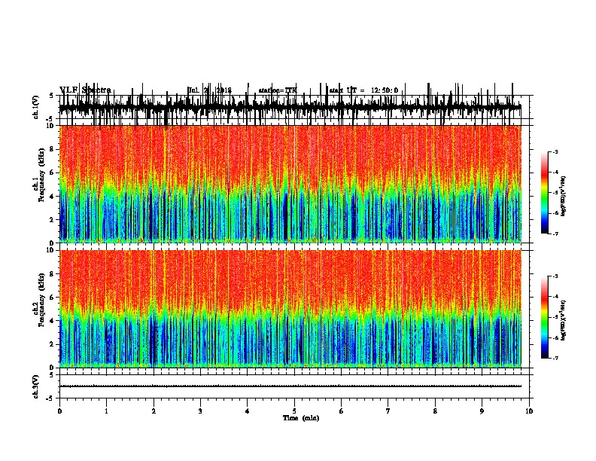Screen dimensions: 596x461
Task: Click the 4 kHz tick on ch.2 spectrogram
Action: click(53, 321)
